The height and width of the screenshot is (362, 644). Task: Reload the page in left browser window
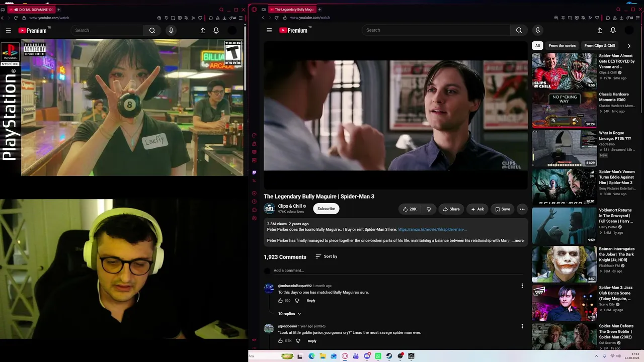pos(16,18)
